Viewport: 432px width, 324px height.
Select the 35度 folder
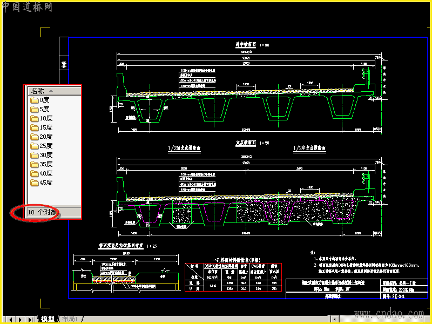pos(42,164)
